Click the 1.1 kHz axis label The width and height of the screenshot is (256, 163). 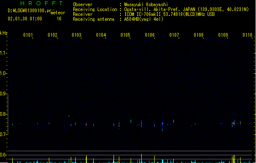[3, 53]
